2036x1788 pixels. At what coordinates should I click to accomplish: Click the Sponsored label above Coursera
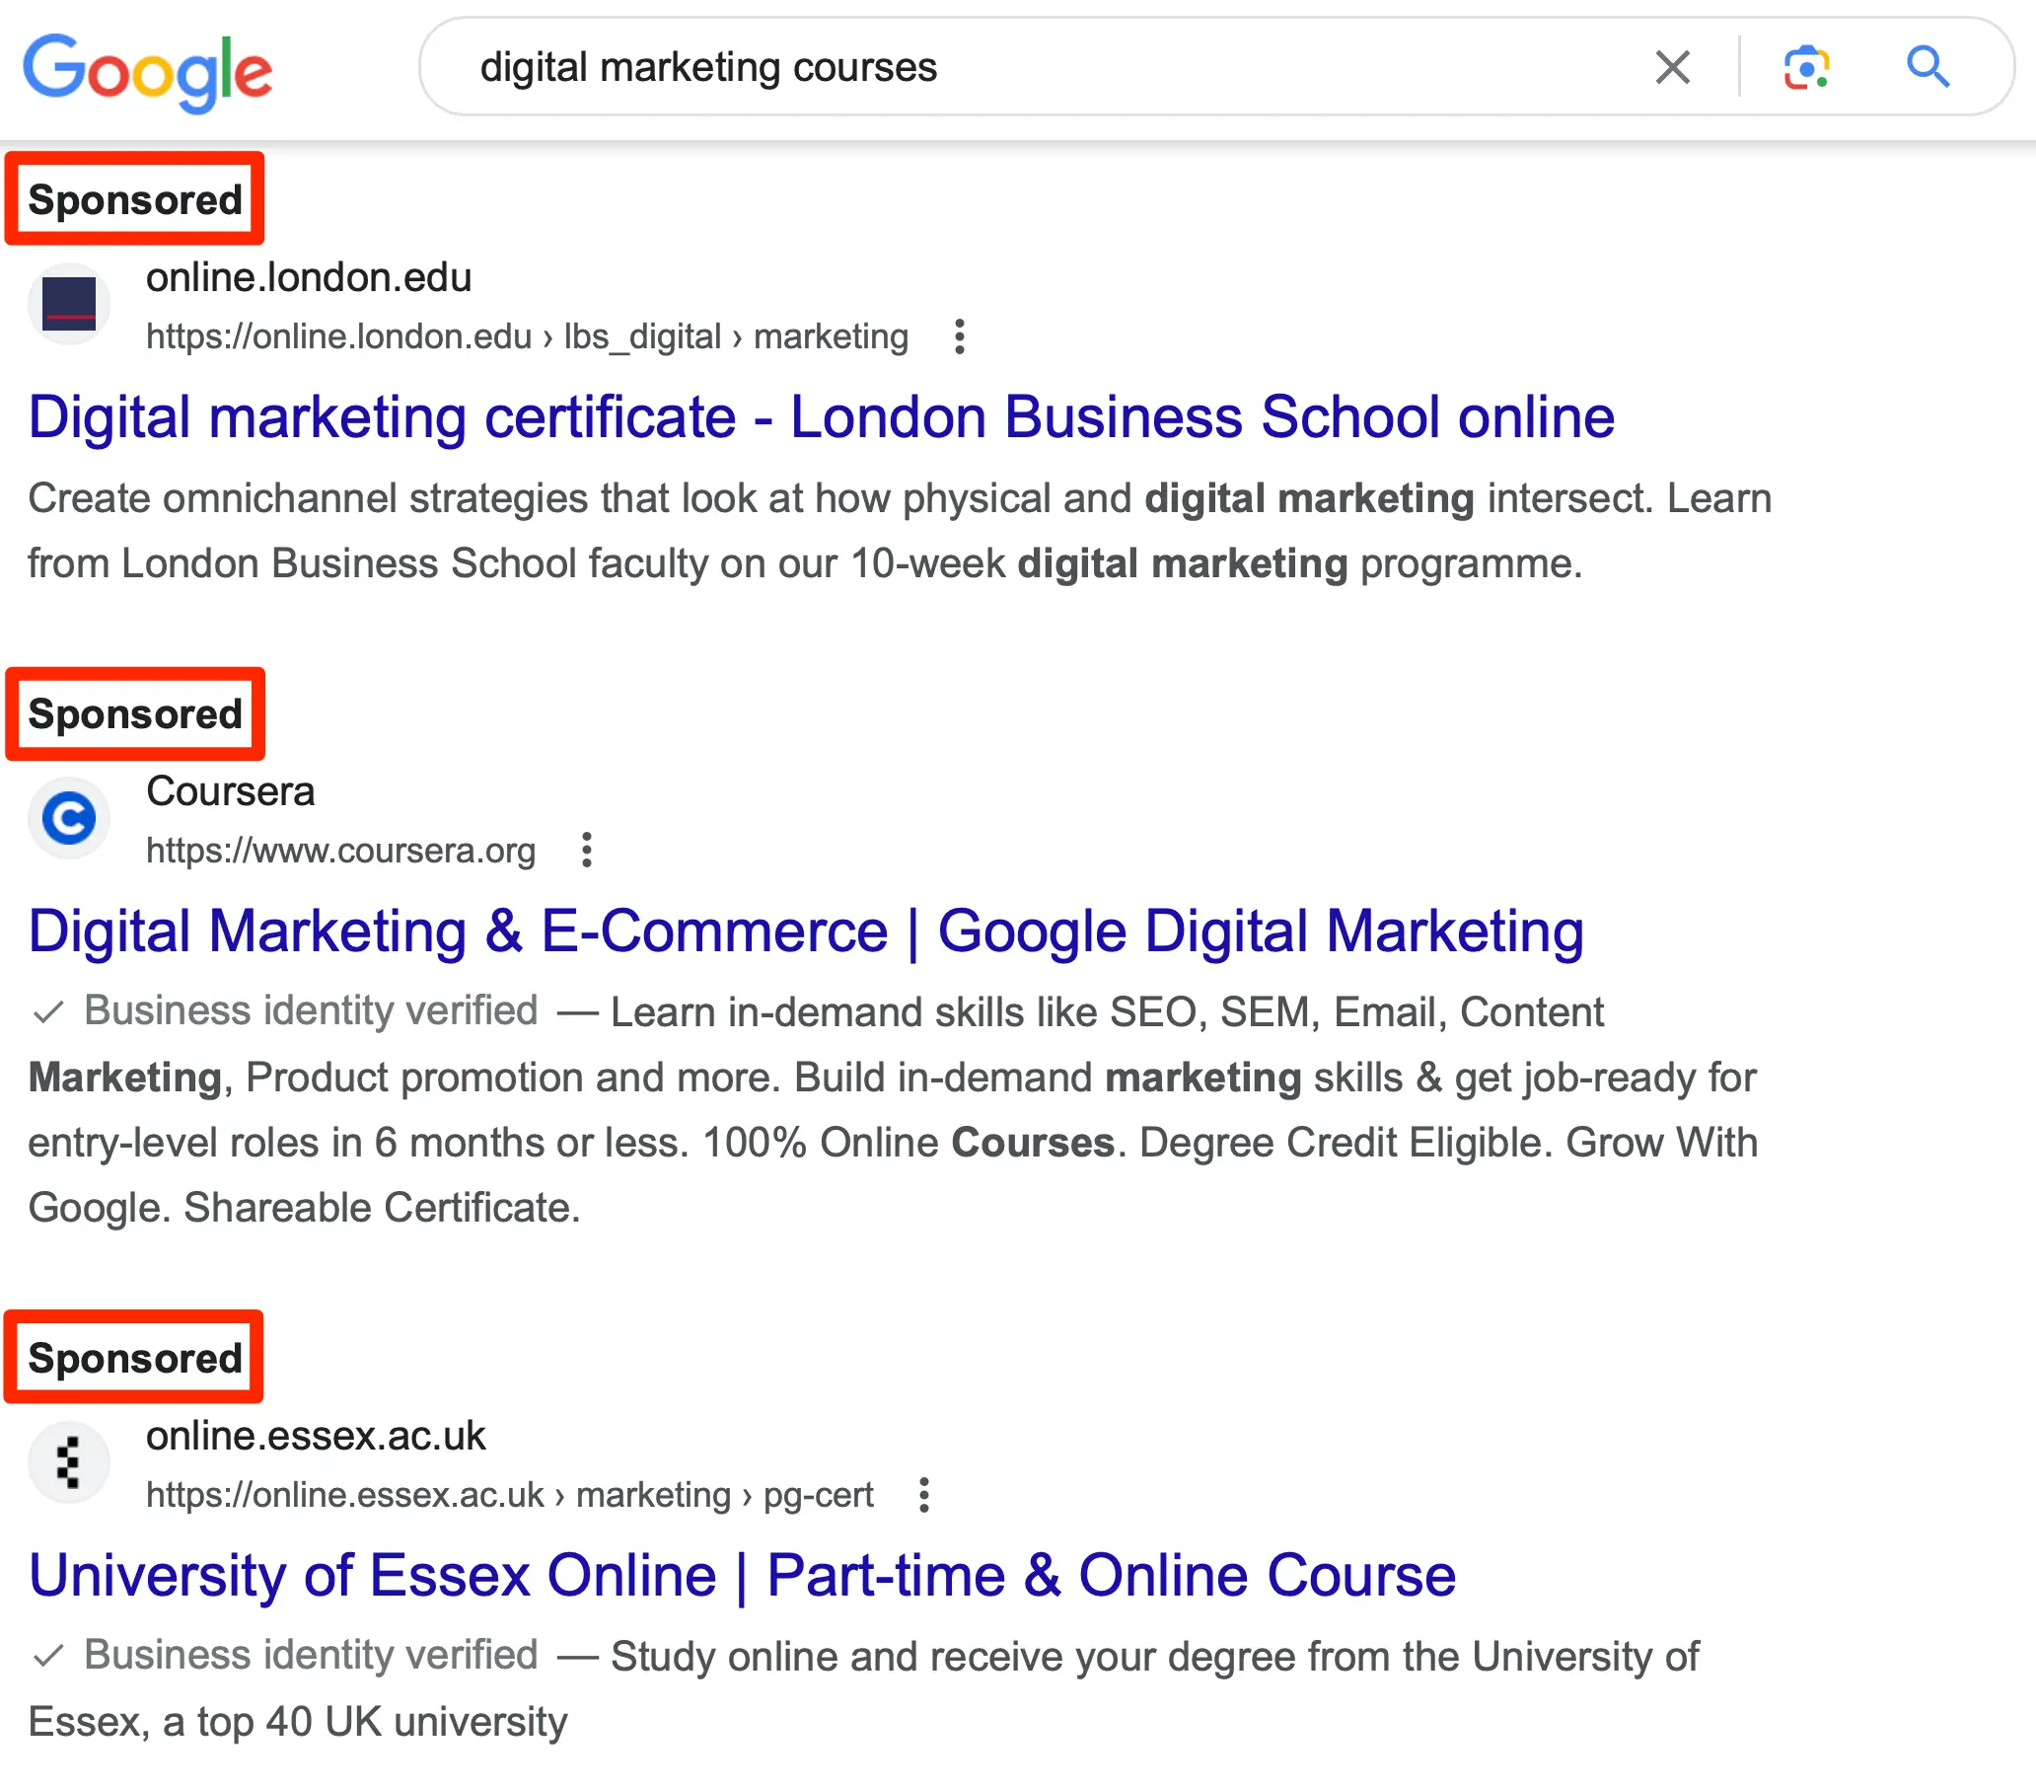click(x=134, y=713)
